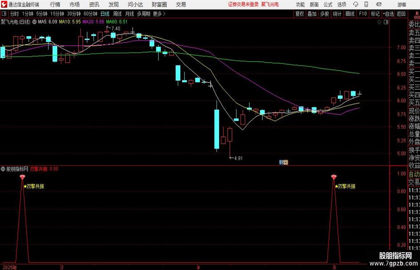Open the 多周期 multi-period view

144,14
